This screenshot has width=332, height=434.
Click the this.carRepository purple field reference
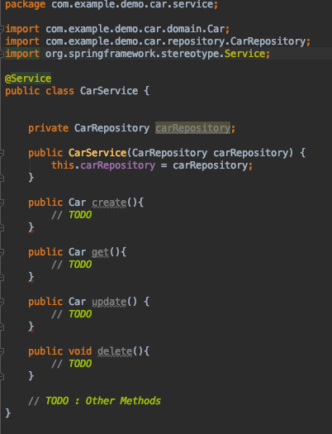click(x=117, y=165)
